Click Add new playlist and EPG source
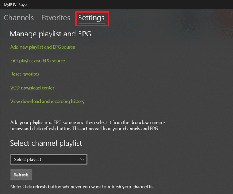The width and height of the screenshot is (233, 194). pyautogui.click(x=43, y=47)
